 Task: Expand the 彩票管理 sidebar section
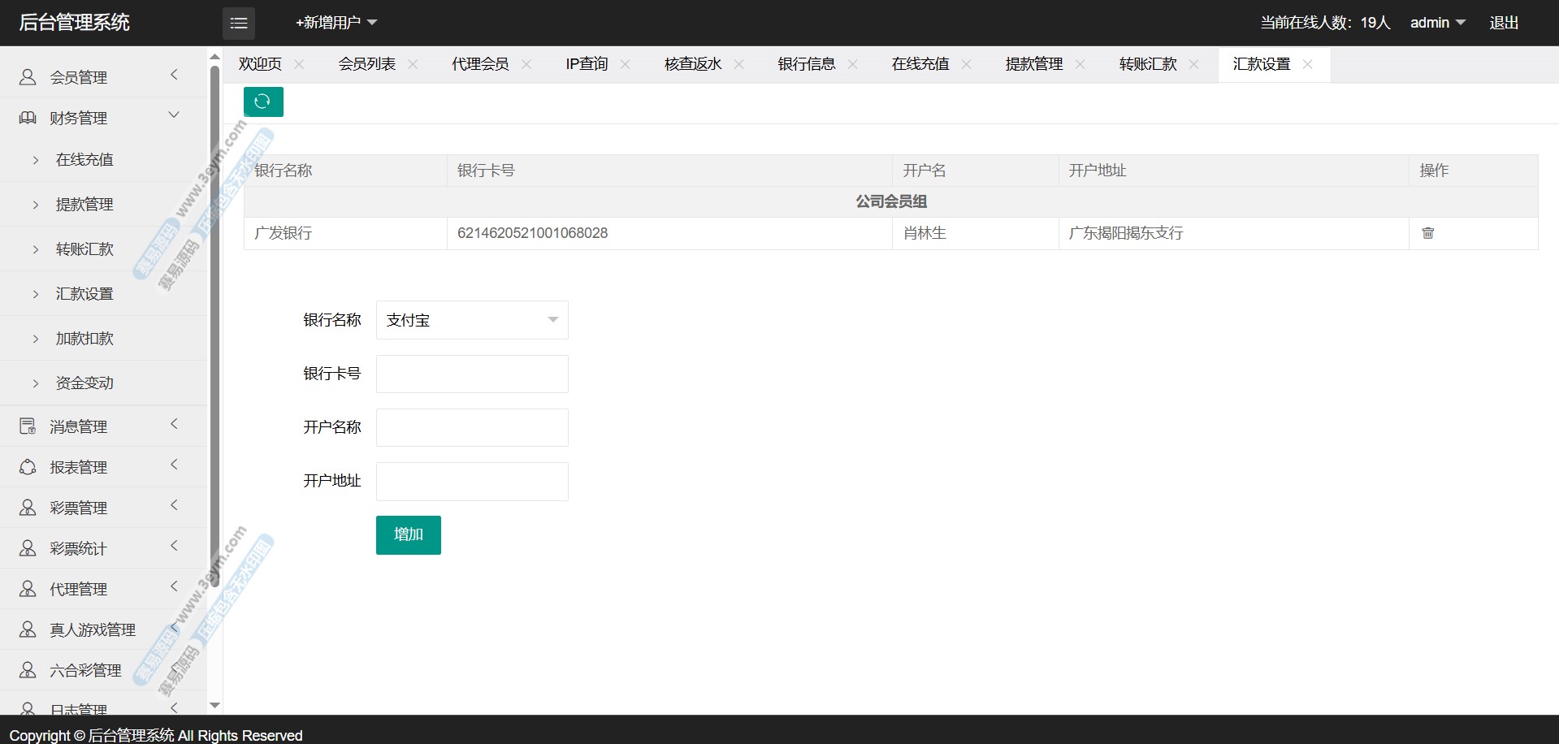(79, 508)
